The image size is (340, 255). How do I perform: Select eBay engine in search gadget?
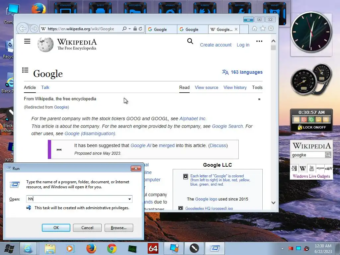pyautogui.click(x=328, y=168)
